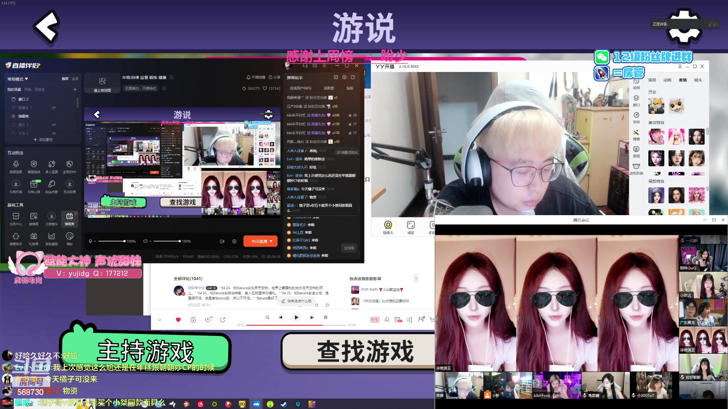Start 全民乐PK battle mode
The height and width of the screenshot is (409, 728).
(69, 166)
